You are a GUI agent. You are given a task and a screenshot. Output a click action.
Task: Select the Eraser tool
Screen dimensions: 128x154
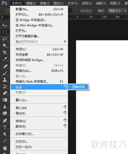[5, 93]
